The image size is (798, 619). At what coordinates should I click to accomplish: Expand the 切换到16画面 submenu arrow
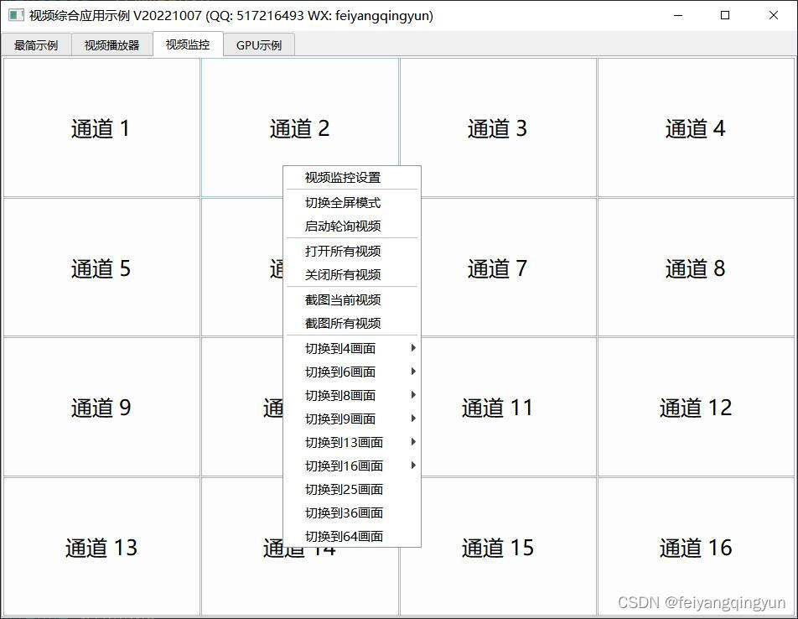[x=412, y=466]
